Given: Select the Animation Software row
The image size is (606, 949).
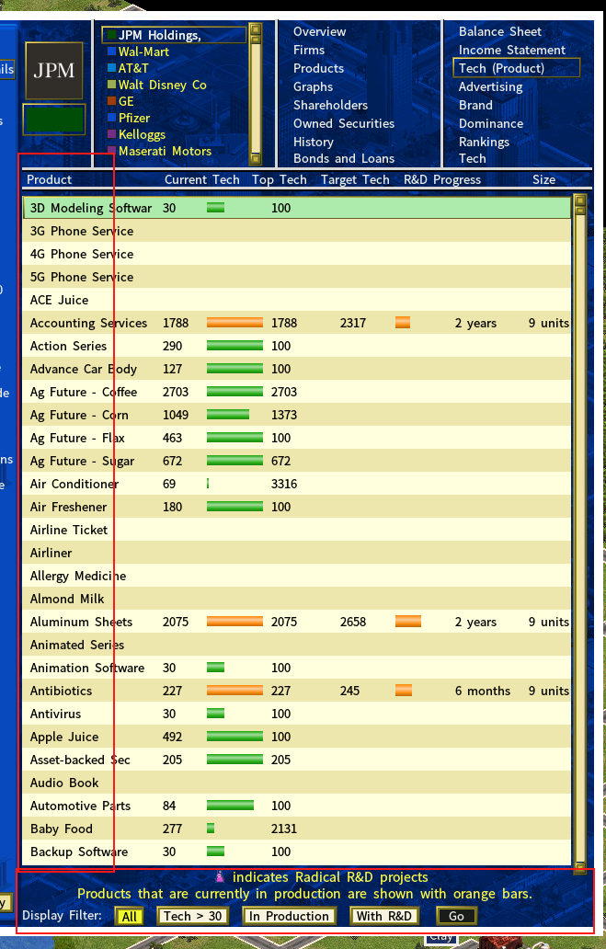Looking at the screenshot, I should [x=297, y=668].
